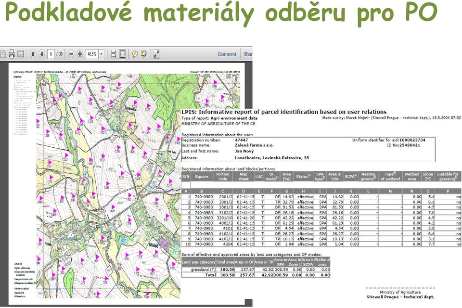The width and height of the screenshot is (462, 308).
Task: Click the bold 'Total' row label
Action: pos(210,275)
